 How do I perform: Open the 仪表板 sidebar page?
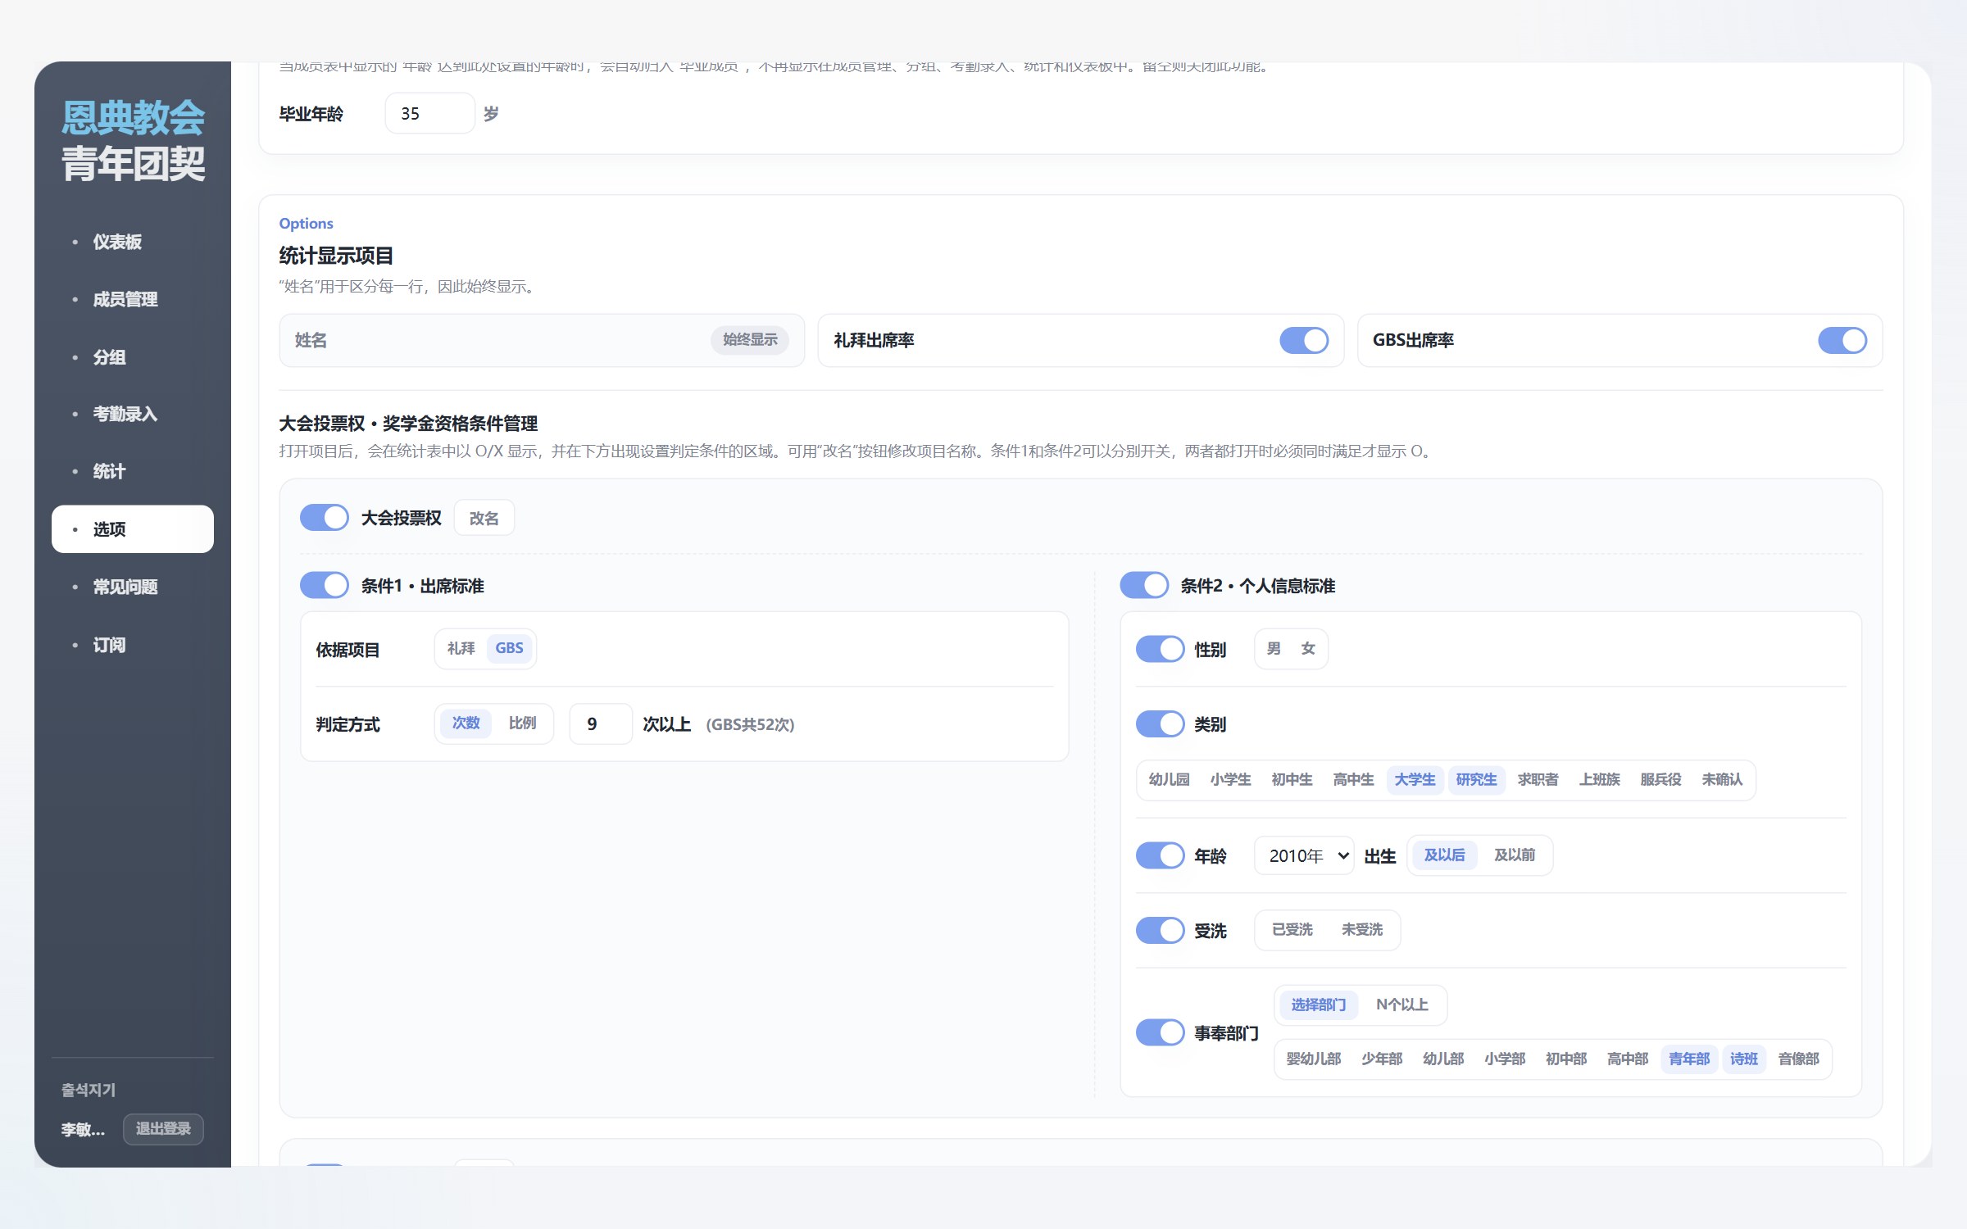pos(132,242)
